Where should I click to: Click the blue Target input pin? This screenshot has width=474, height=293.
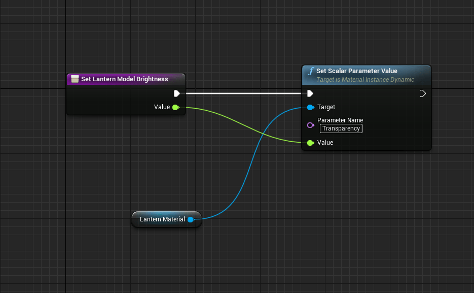(310, 107)
